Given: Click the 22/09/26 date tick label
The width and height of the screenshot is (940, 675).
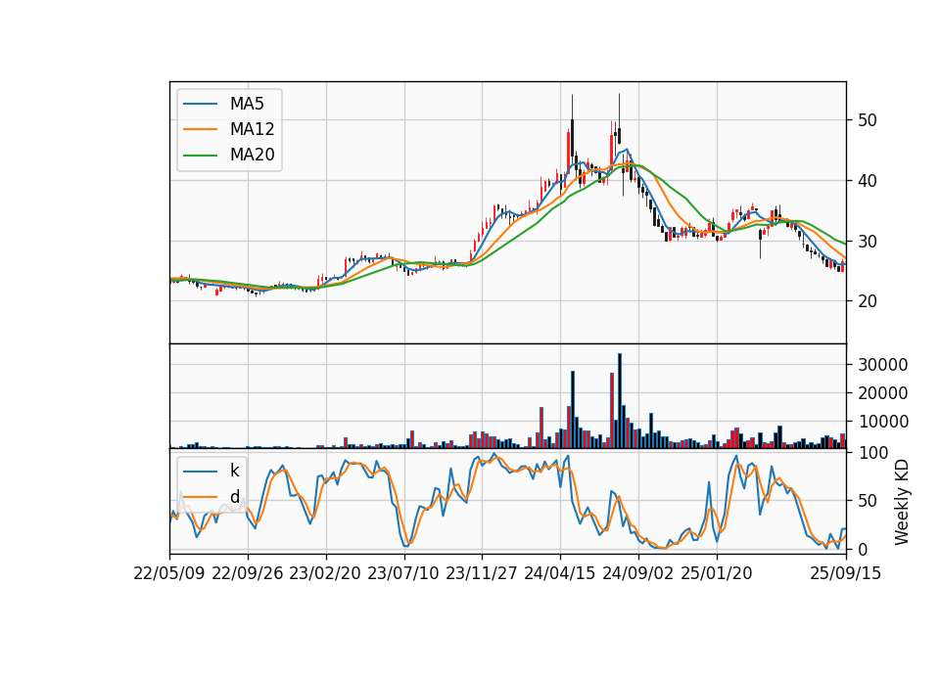Looking at the screenshot, I should (248, 573).
